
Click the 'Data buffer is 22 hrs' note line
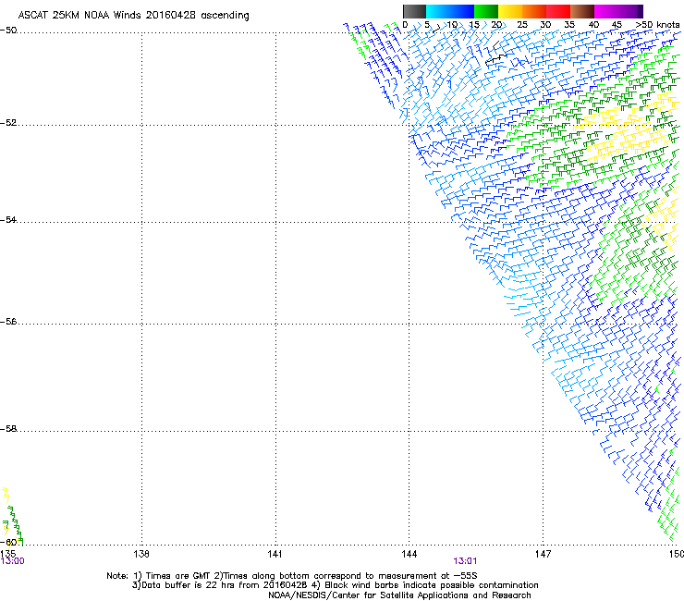[336, 585]
